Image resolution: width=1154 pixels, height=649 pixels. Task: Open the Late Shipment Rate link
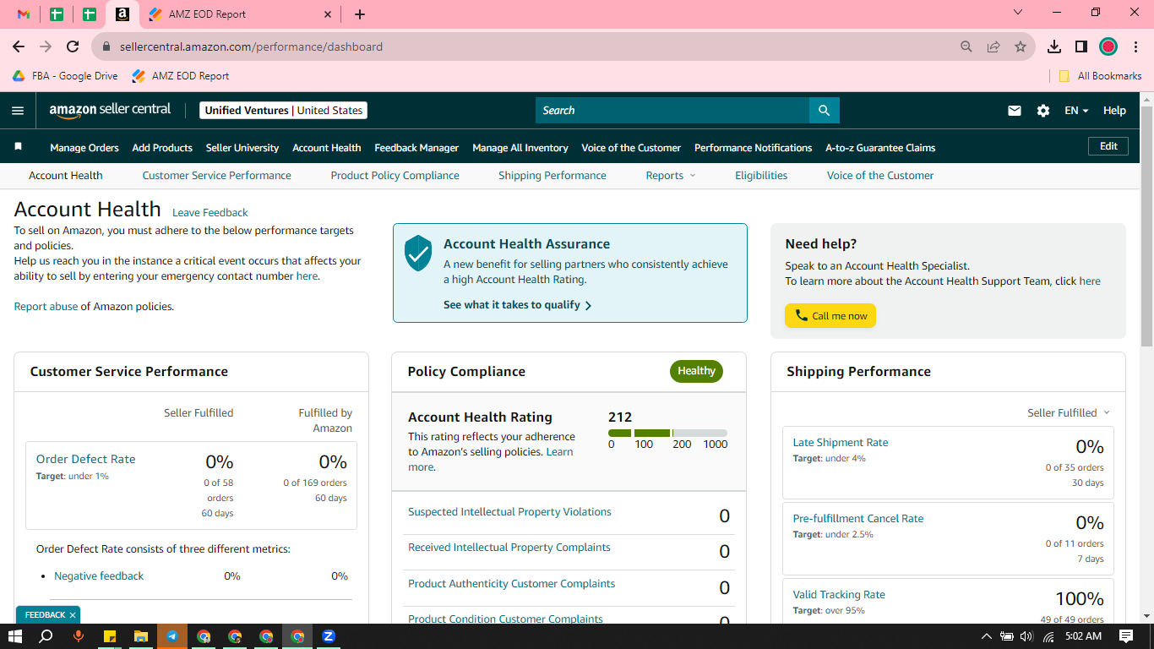(x=841, y=443)
